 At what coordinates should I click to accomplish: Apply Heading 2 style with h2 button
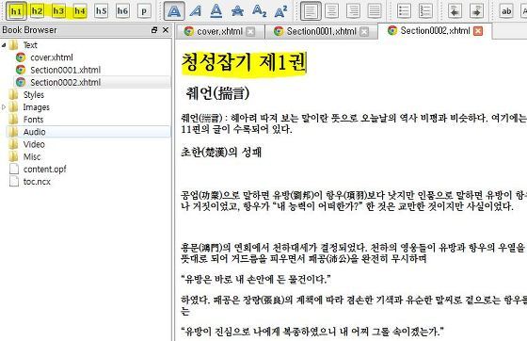pyautogui.click(x=37, y=11)
